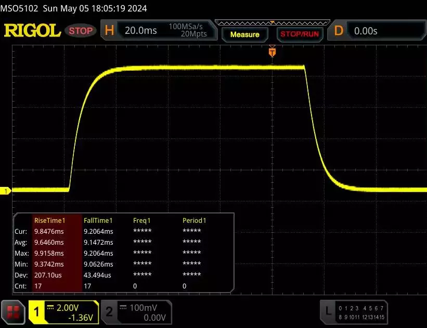Click channel 2 0.00V offset value
The height and width of the screenshot is (328, 427).
154,318
